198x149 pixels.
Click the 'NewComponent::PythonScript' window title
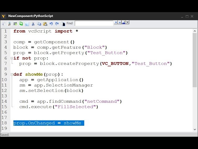[31, 16]
